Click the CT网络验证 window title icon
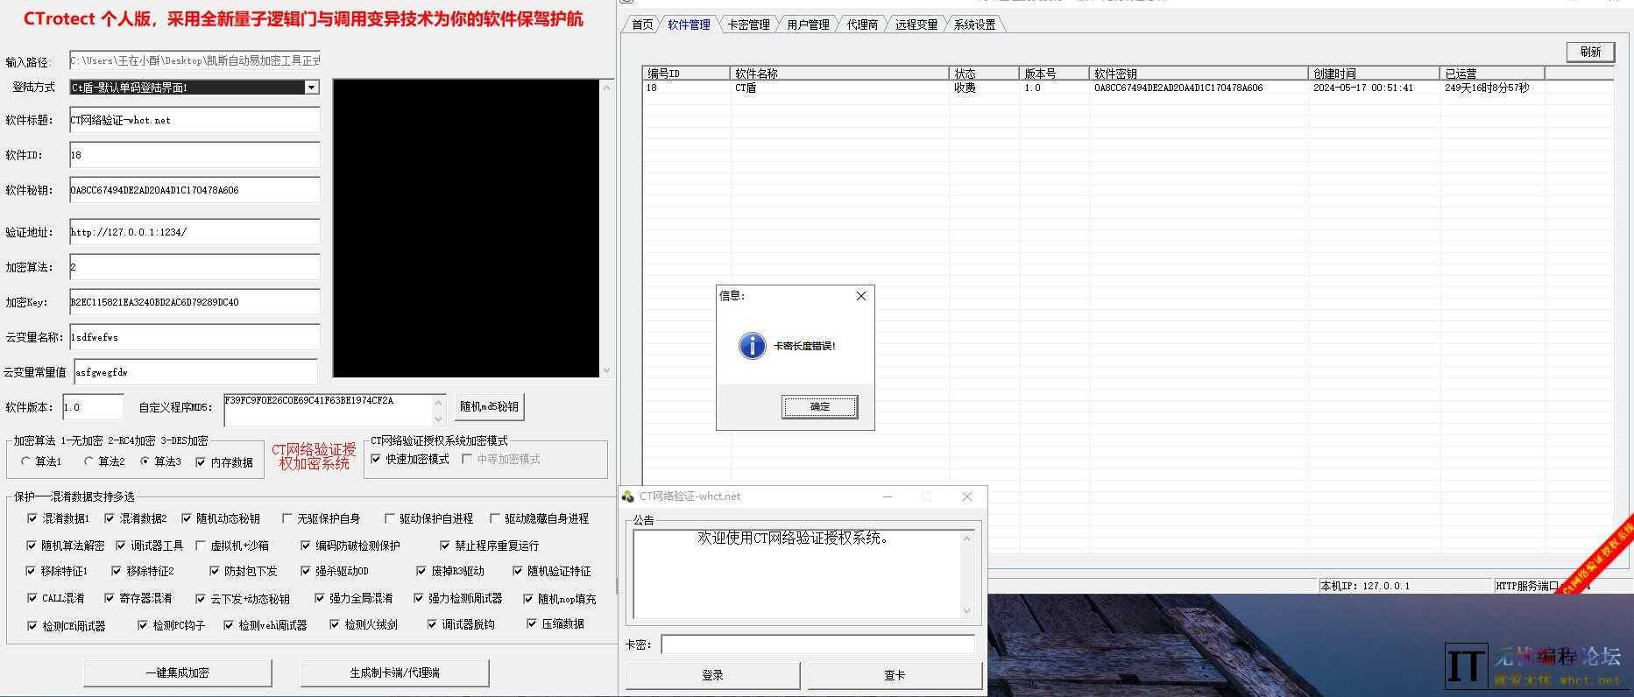This screenshot has height=697, width=1634. click(628, 496)
